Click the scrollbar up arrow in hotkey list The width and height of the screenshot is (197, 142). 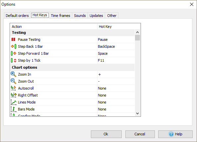(137, 32)
